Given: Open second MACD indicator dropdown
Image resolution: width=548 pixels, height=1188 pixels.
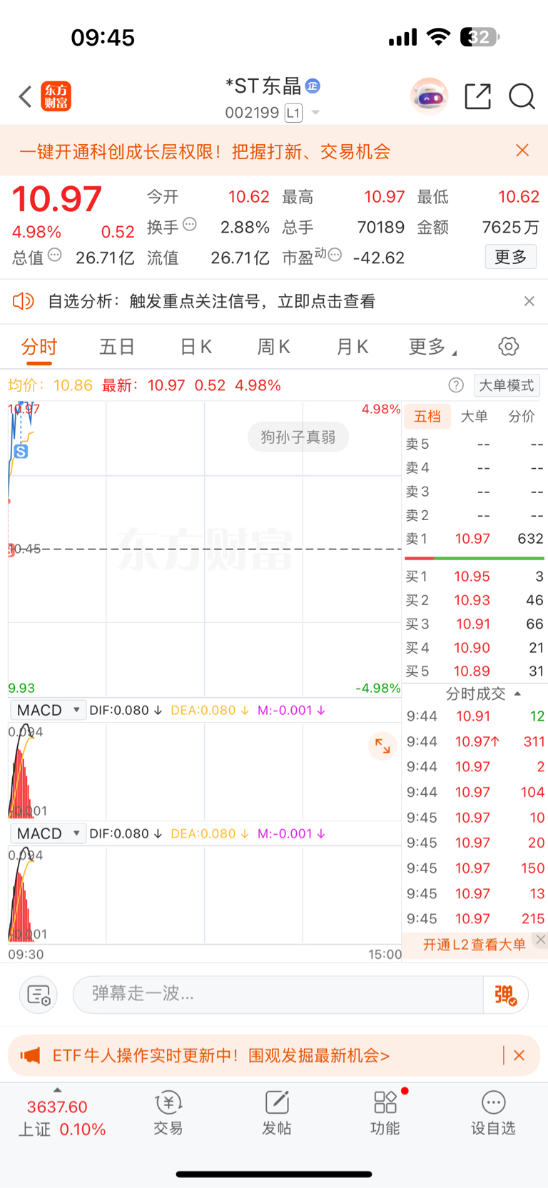Looking at the screenshot, I should click(49, 833).
